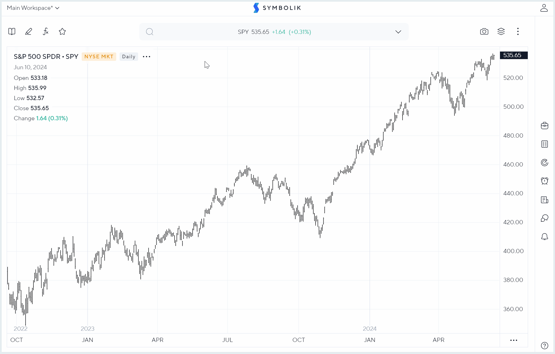555x354 pixels.
Task: Click into the symbol search field
Action: pos(274,32)
